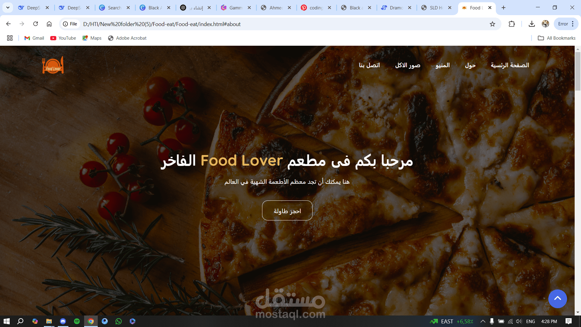The height and width of the screenshot is (327, 581).
Task: Bookmark this page with the star icon
Action: click(492, 24)
